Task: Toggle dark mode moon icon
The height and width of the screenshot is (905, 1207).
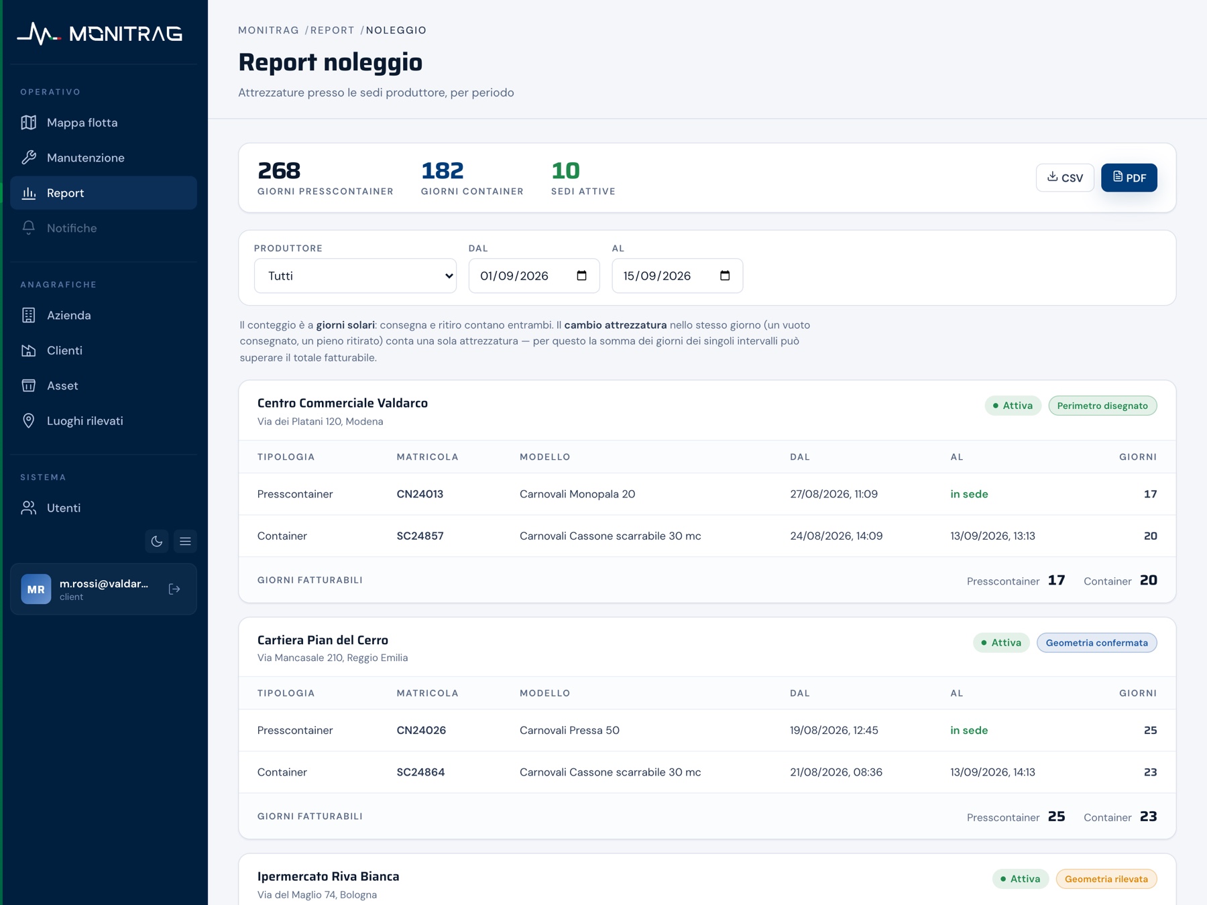Action: coord(157,541)
